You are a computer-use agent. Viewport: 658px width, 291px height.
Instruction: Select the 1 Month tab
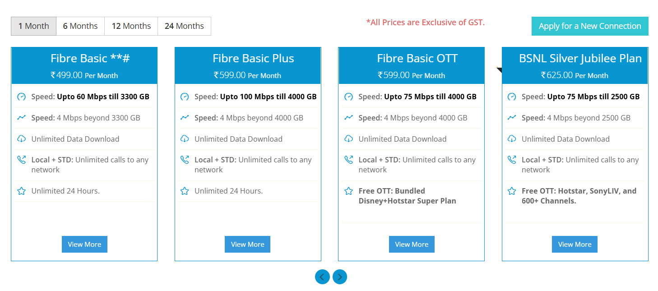[x=33, y=26]
